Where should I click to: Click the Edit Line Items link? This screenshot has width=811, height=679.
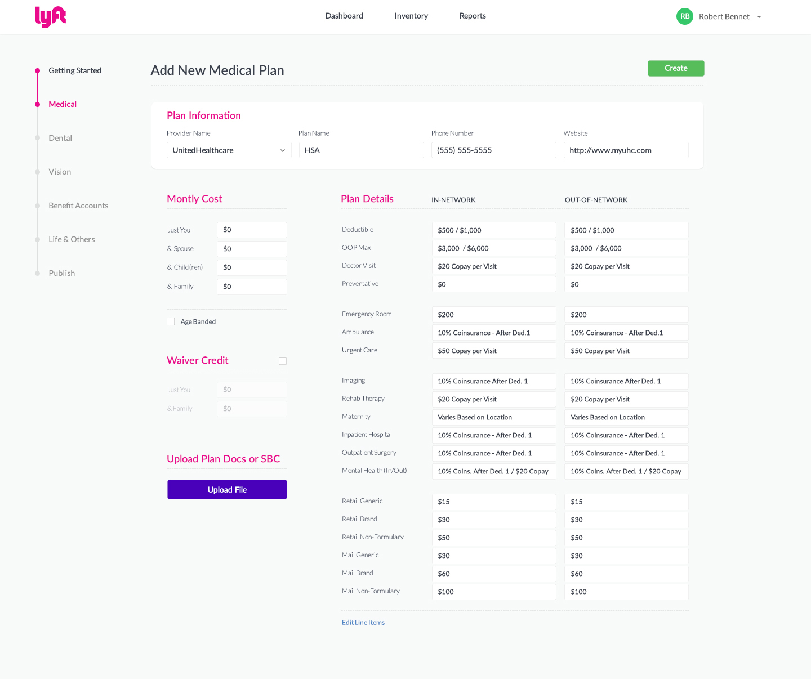point(363,622)
